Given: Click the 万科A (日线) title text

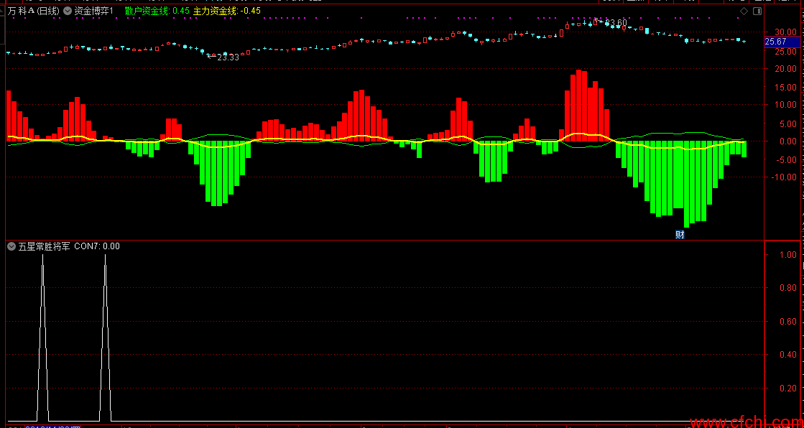Looking at the screenshot, I should 33,11.
